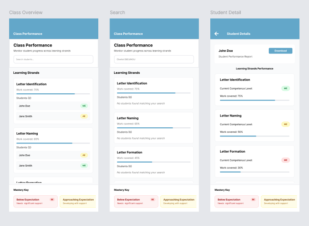Select the Approaching Expectation key card on Search screen
The height and width of the screenshot is (226, 309).
[178, 202]
